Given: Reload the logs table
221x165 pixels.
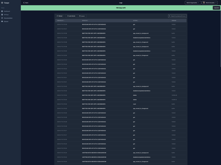Looking at the screenshot, I should click(x=59, y=16).
